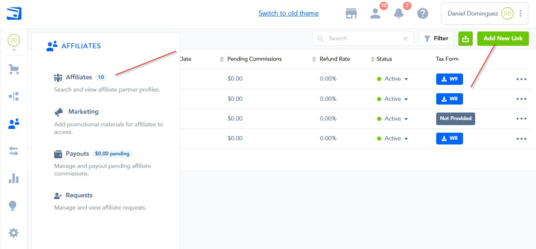Click the help question mark icon

[422, 13]
